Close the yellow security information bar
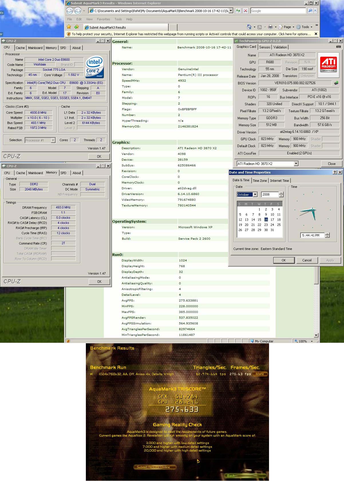This screenshot has width=344, height=481. 316,34
